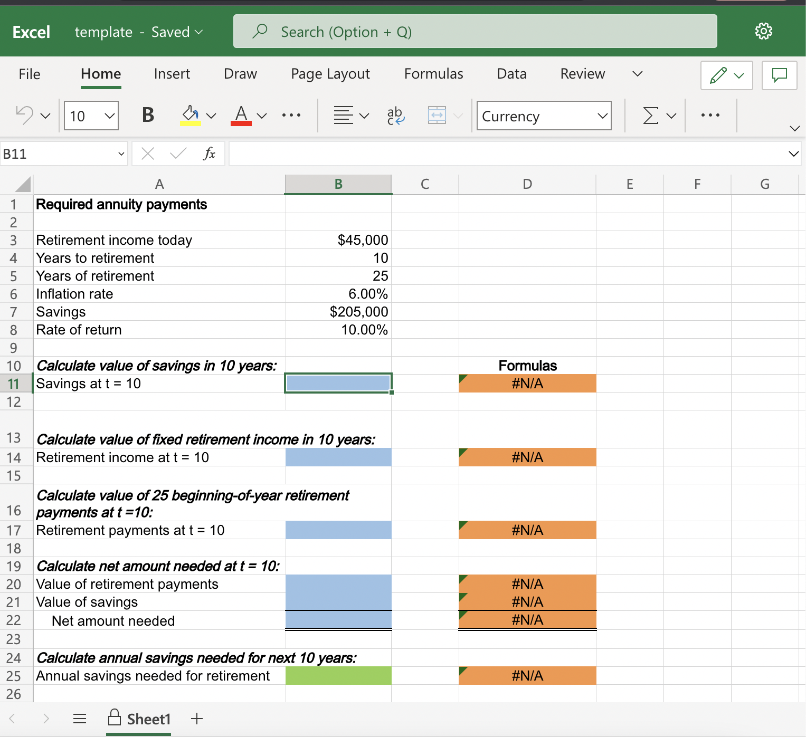The width and height of the screenshot is (806, 737).
Task: Open the Comments speech bubble icon
Action: 779,75
